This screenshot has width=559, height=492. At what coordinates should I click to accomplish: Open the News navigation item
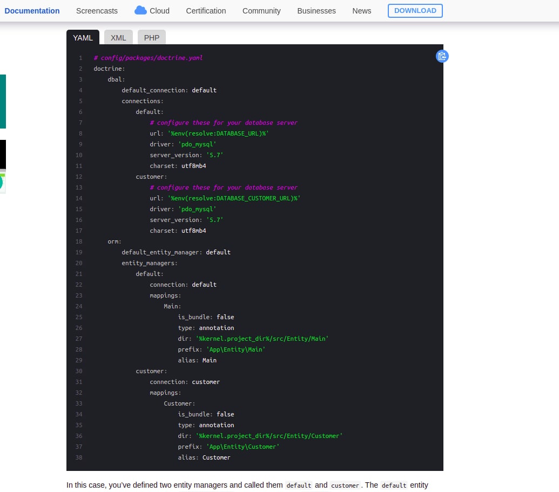point(361,11)
